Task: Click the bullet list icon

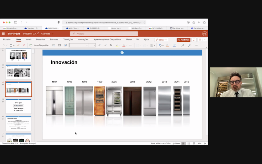Action: pos(138,45)
